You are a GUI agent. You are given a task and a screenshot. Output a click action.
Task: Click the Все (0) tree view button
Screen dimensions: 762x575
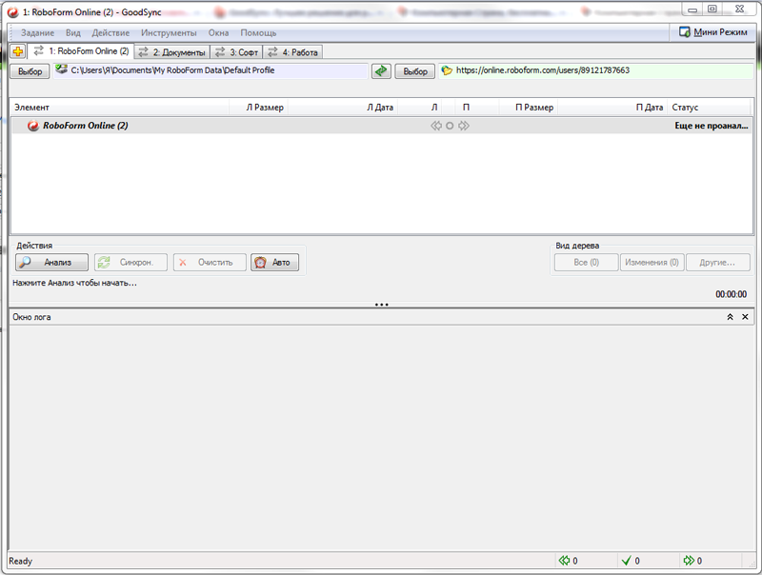(586, 262)
